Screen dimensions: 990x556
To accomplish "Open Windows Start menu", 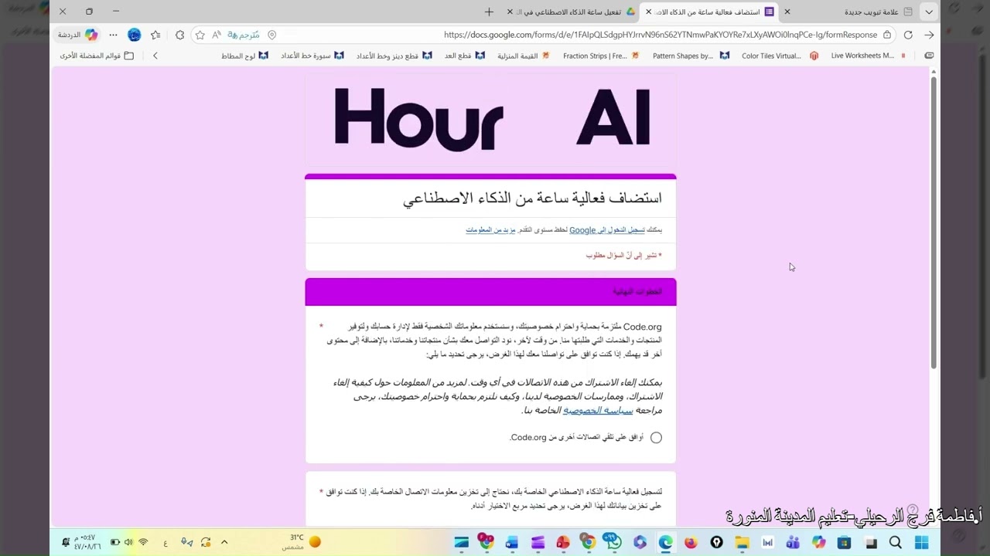I will pos(920,543).
